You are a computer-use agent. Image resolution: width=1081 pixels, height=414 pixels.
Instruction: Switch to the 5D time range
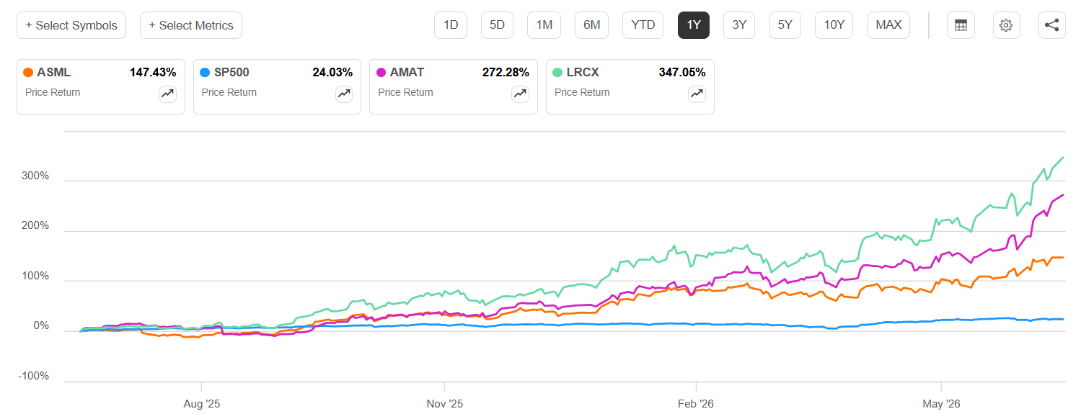(497, 25)
